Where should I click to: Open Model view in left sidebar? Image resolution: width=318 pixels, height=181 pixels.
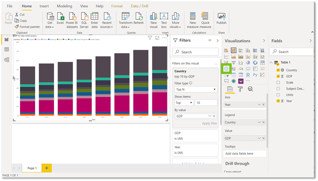(6, 60)
